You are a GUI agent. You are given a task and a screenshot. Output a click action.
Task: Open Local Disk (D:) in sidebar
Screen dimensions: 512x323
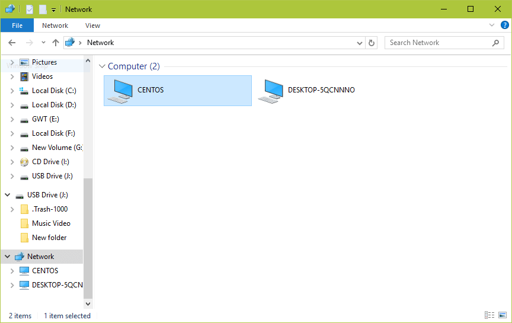coord(54,105)
